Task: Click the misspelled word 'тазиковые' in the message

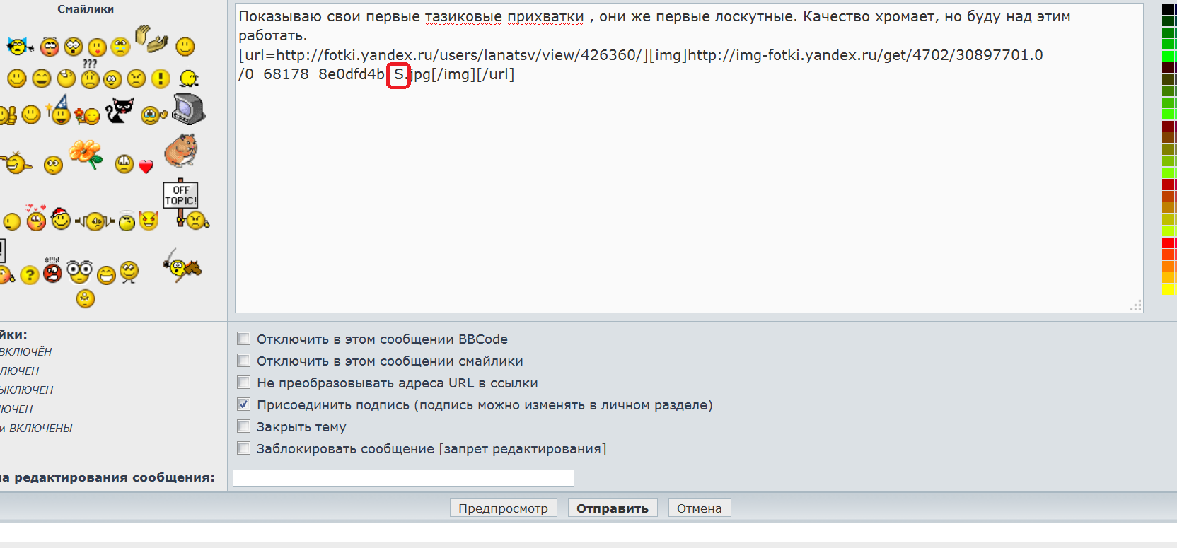Action: pos(463,16)
